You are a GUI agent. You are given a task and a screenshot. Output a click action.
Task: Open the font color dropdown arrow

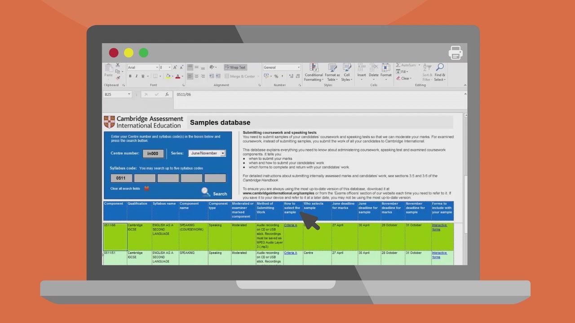tap(182, 76)
